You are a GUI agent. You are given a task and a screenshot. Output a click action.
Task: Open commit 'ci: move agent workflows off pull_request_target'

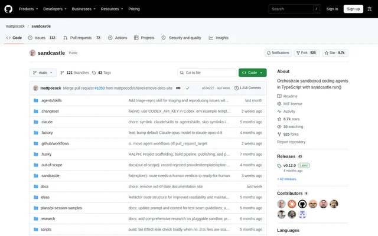[168, 143]
